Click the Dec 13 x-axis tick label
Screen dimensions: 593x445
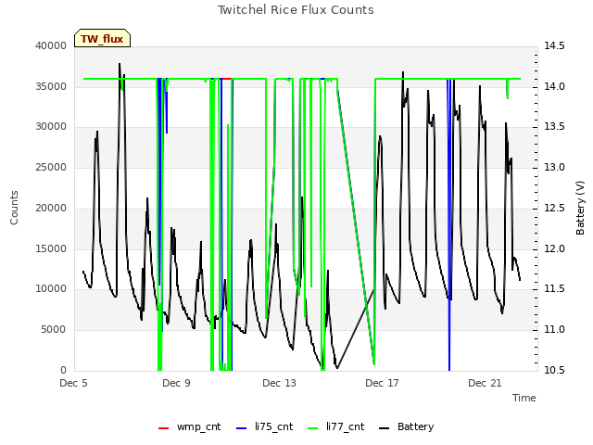coord(279,383)
